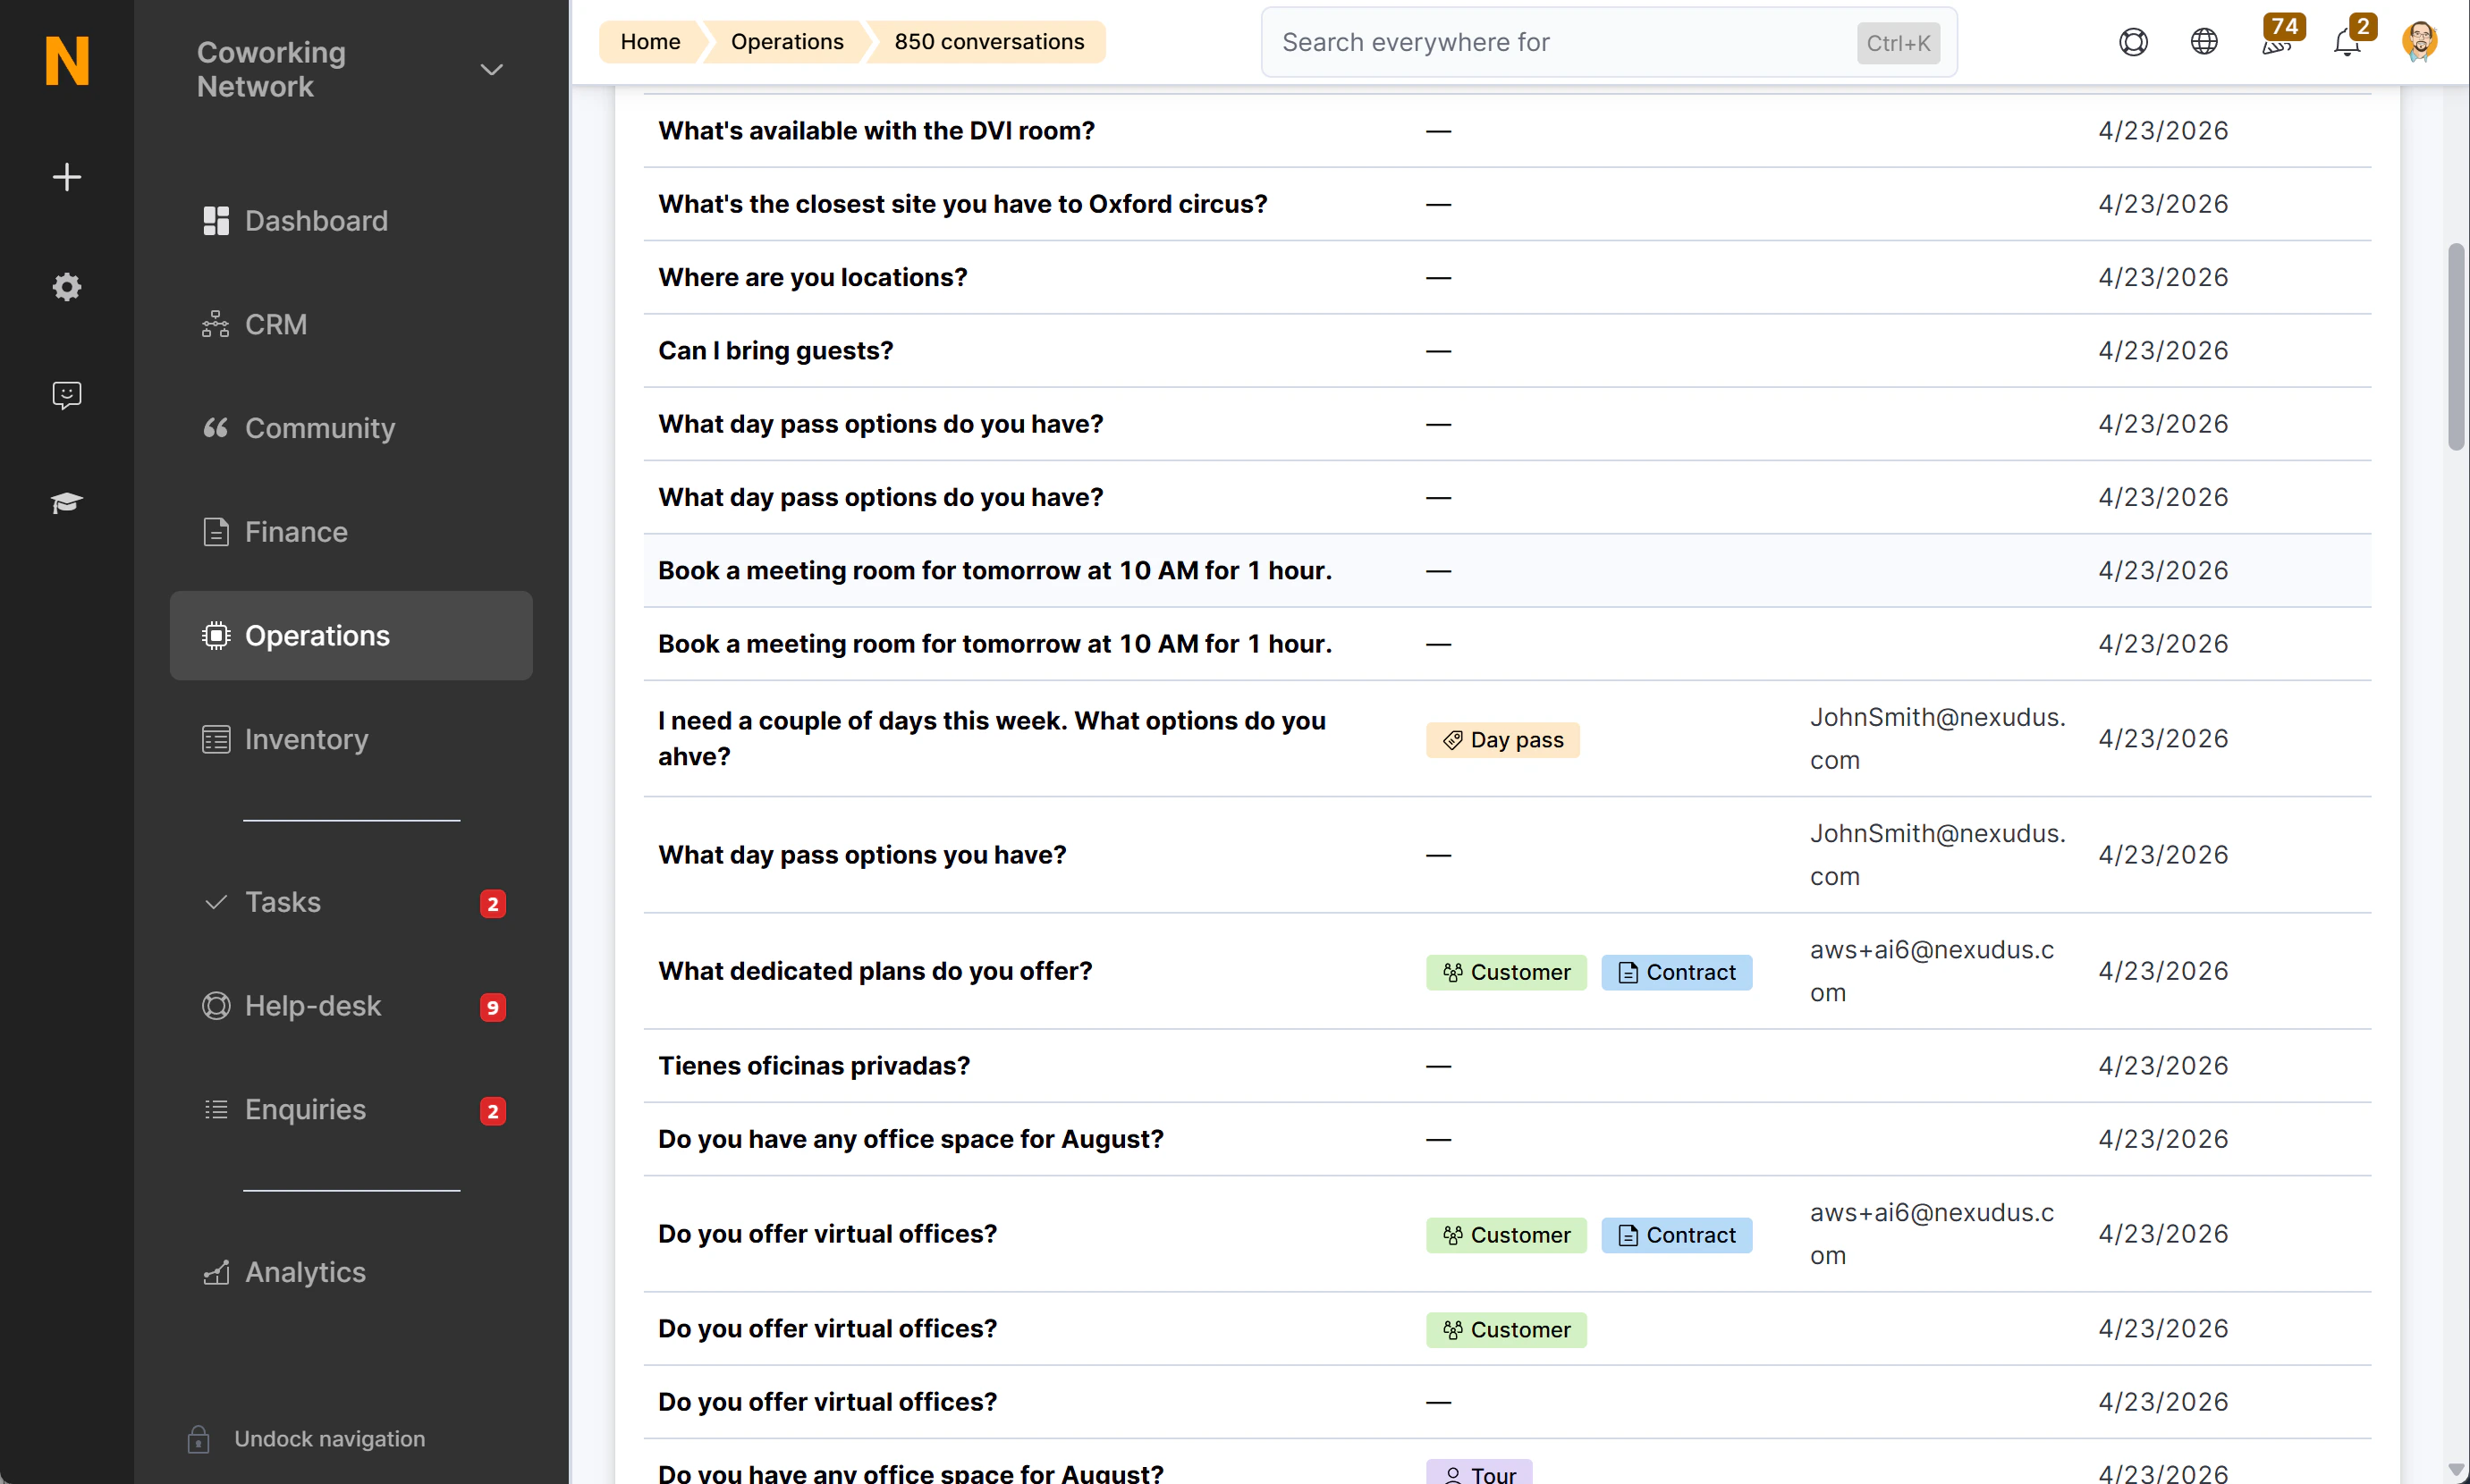The height and width of the screenshot is (1484, 2470).
Task: Click the graduation cap learning icon
Action: (x=66, y=503)
